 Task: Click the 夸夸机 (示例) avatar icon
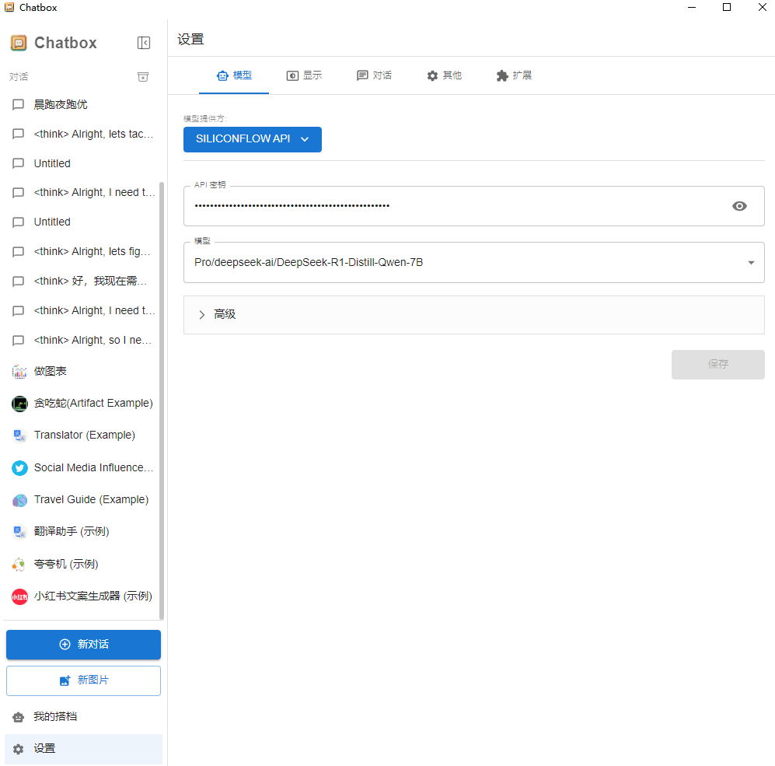coord(19,565)
